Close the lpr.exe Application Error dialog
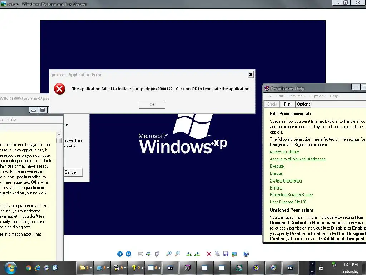The image size is (366, 275). 251,74
